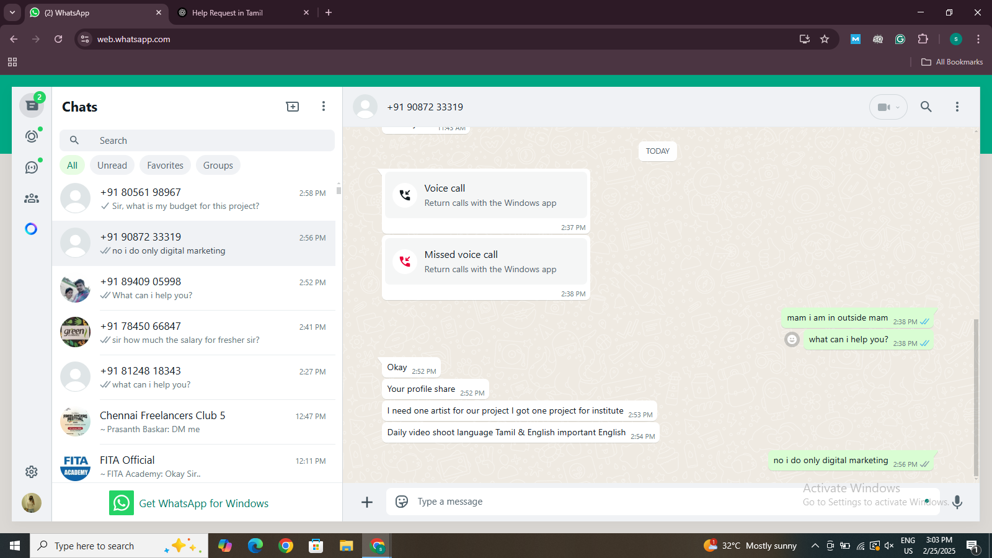Viewport: 992px width, 558px height.
Task: Open Meta AI circle icon
Action: click(x=31, y=229)
